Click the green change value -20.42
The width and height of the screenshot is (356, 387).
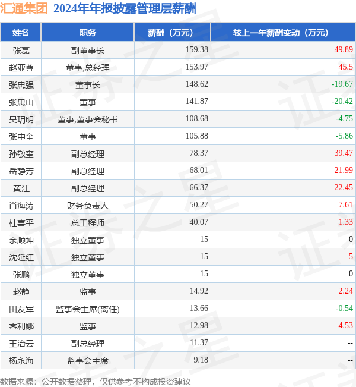click(342, 101)
